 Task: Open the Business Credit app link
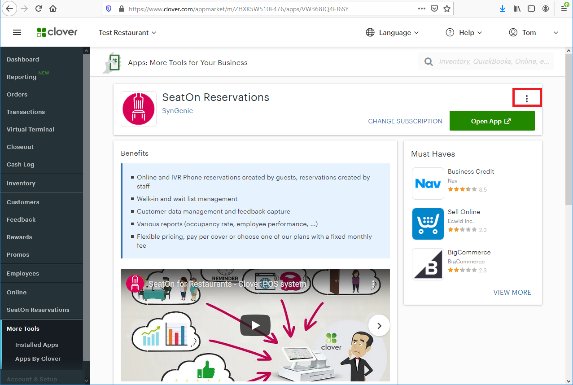point(471,171)
